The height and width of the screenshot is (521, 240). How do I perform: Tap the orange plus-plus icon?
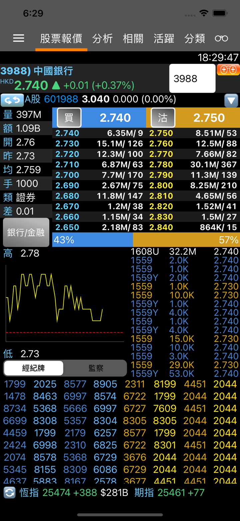pos(228,70)
